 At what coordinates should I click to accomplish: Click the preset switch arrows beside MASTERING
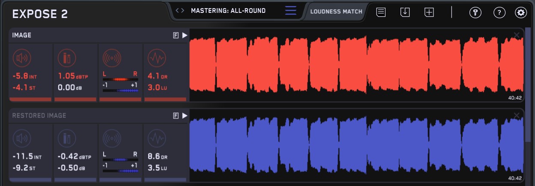[180, 11]
